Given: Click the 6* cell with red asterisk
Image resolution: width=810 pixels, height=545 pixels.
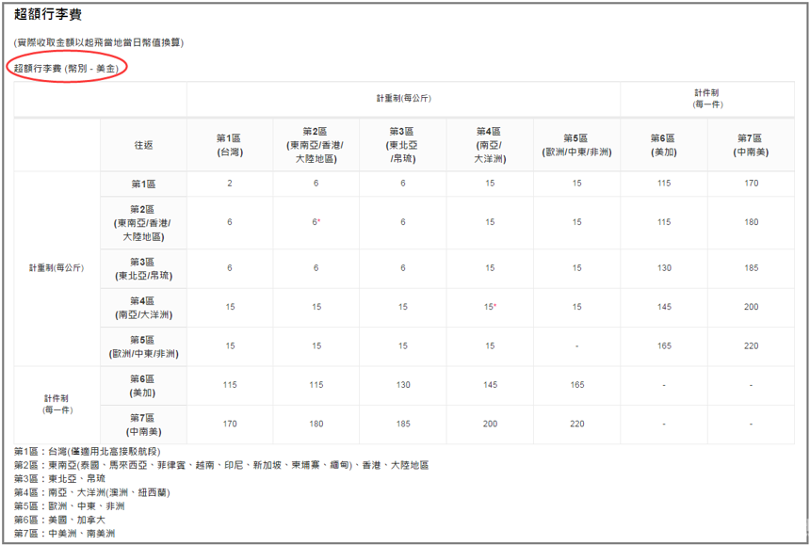Looking at the screenshot, I should click(316, 222).
